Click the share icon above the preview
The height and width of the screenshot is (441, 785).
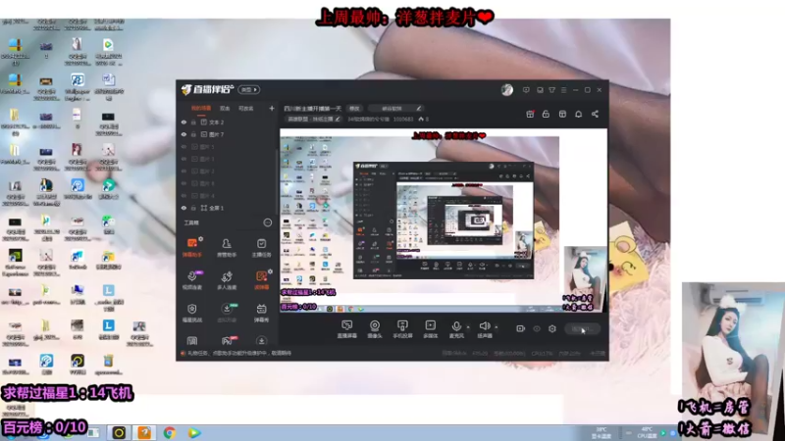595,114
